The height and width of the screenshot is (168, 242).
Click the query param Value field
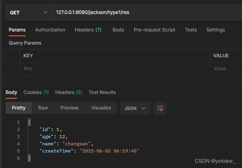pyautogui.click(x=227, y=68)
